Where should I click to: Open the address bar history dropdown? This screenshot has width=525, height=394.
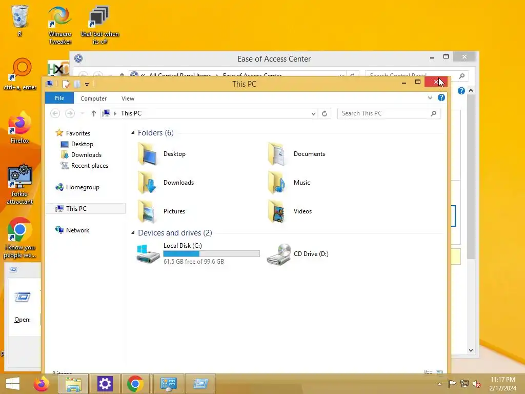point(313,113)
